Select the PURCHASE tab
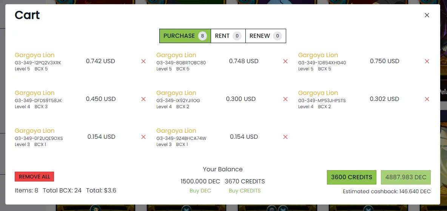Image resolution: width=447 pixels, height=211 pixels. [x=185, y=36]
